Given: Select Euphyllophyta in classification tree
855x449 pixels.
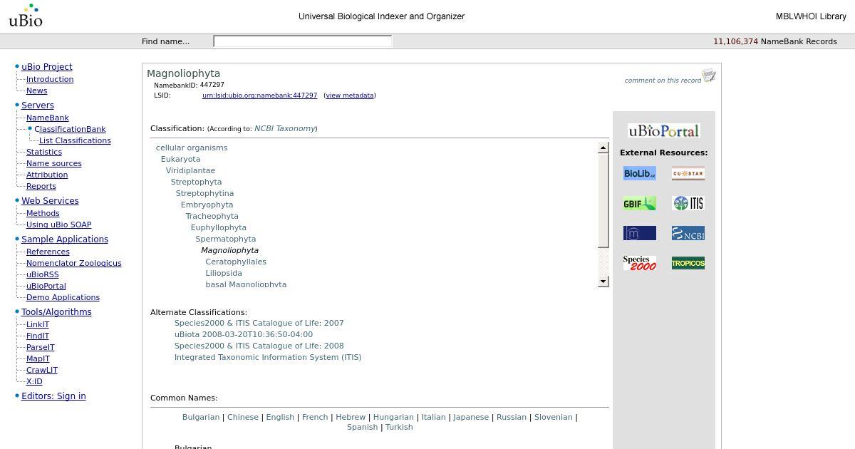Looking at the screenshot, I should coord(219,227).
